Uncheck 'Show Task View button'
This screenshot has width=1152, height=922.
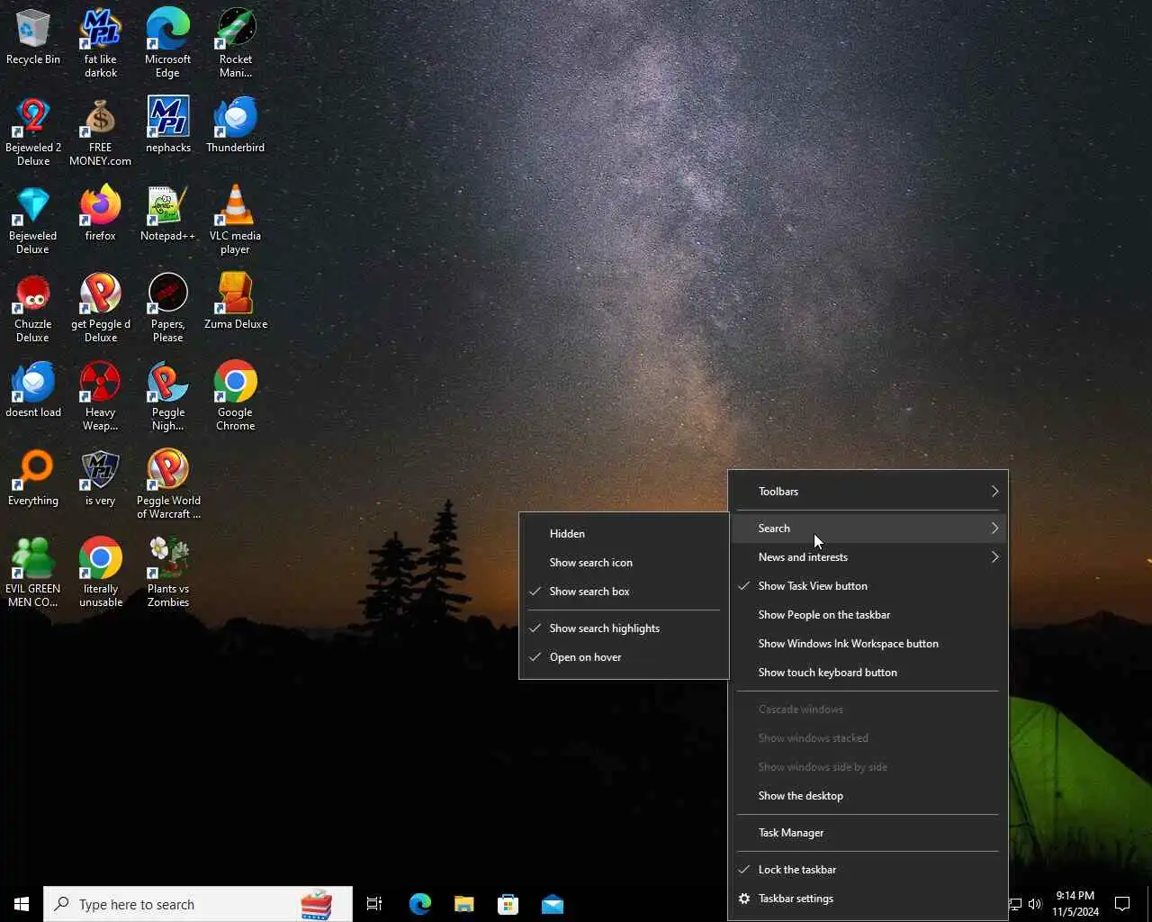point(868,586)
